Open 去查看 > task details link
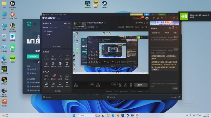This screenshot has height=118, width=211. click(155, 70)
